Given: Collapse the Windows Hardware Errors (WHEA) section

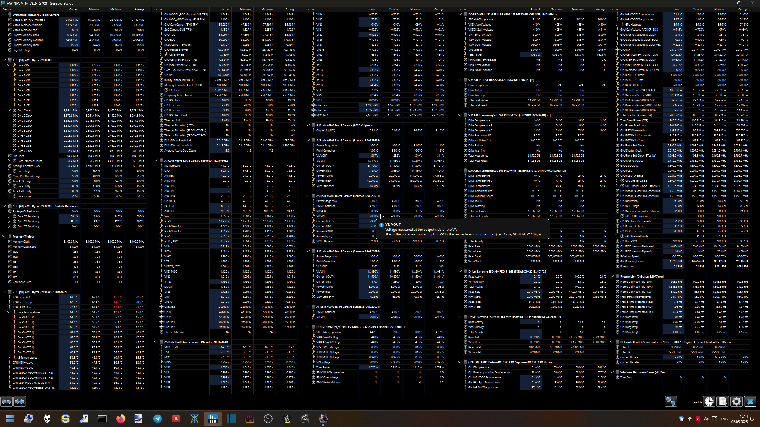Looking at the screenshot, I should tap(612, 372).
